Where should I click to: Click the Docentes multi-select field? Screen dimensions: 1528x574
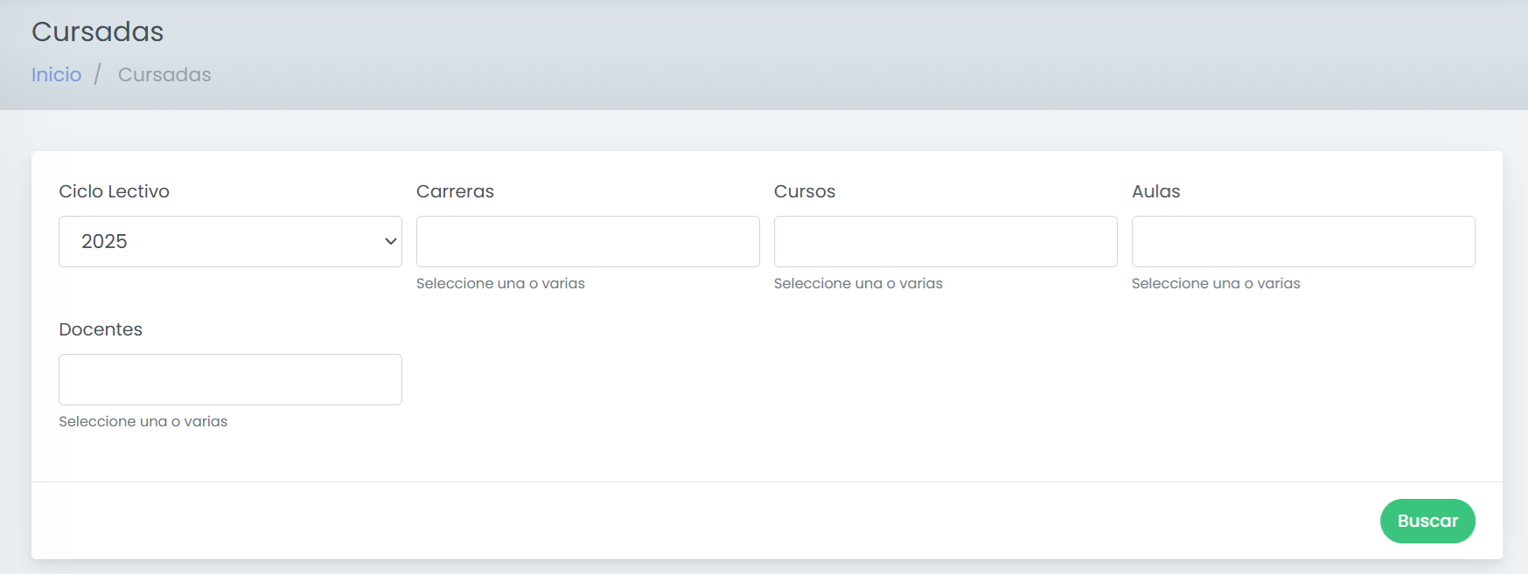point(230,379)
